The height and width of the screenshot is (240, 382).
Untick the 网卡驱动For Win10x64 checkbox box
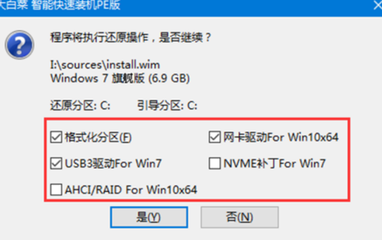pyautogui.click(x=215, y=137)
